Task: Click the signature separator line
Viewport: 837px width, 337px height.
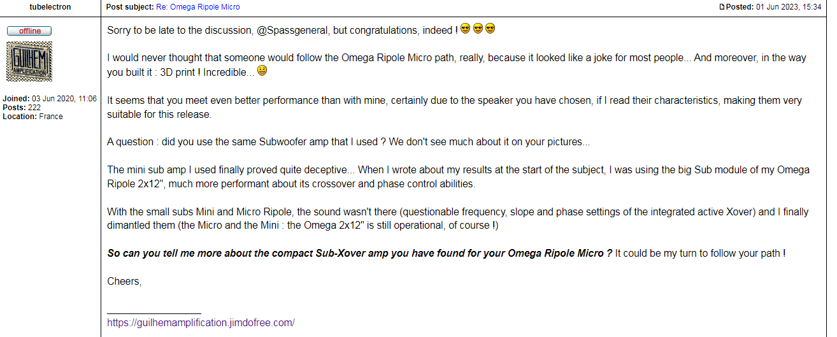Action: (154, 312)
